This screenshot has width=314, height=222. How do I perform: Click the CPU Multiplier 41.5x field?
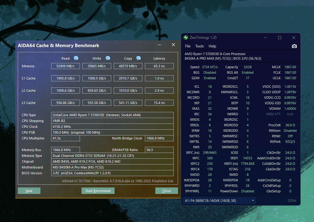(x=66, y=138)
